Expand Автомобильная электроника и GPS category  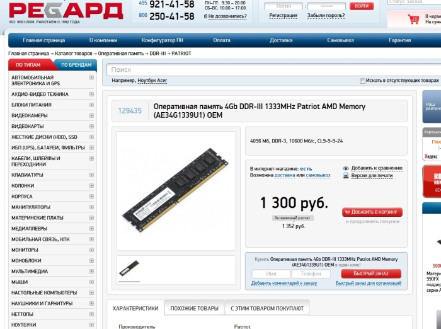click(91, 78)
